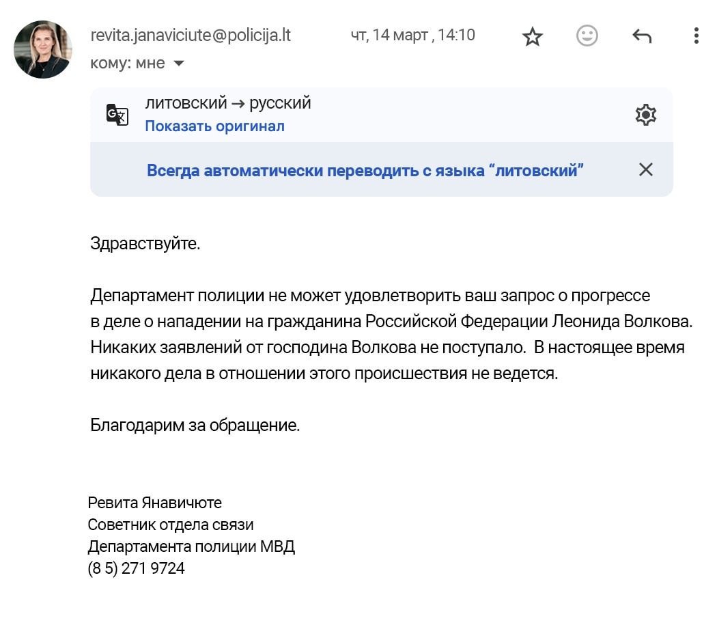Expand recipient details arrow beside "кому: мне"
This screenshot has width=717, height=625.
pyautogui.click(x=179, y=64)
